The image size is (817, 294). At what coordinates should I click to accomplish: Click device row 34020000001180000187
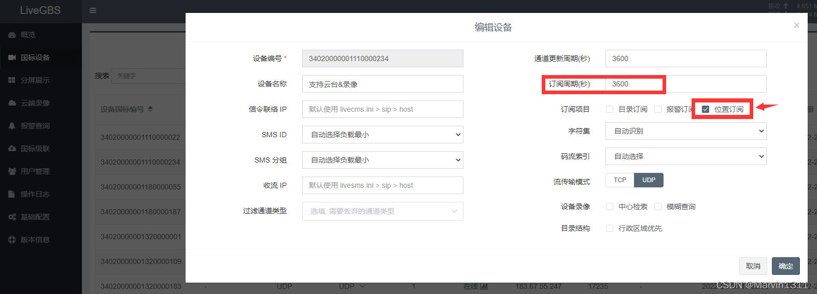[x=140, y=212]
